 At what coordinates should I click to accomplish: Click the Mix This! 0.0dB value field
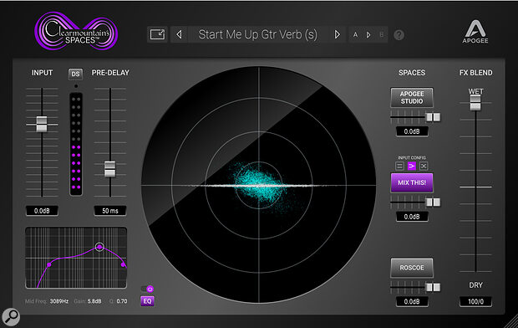coord(412,217)
